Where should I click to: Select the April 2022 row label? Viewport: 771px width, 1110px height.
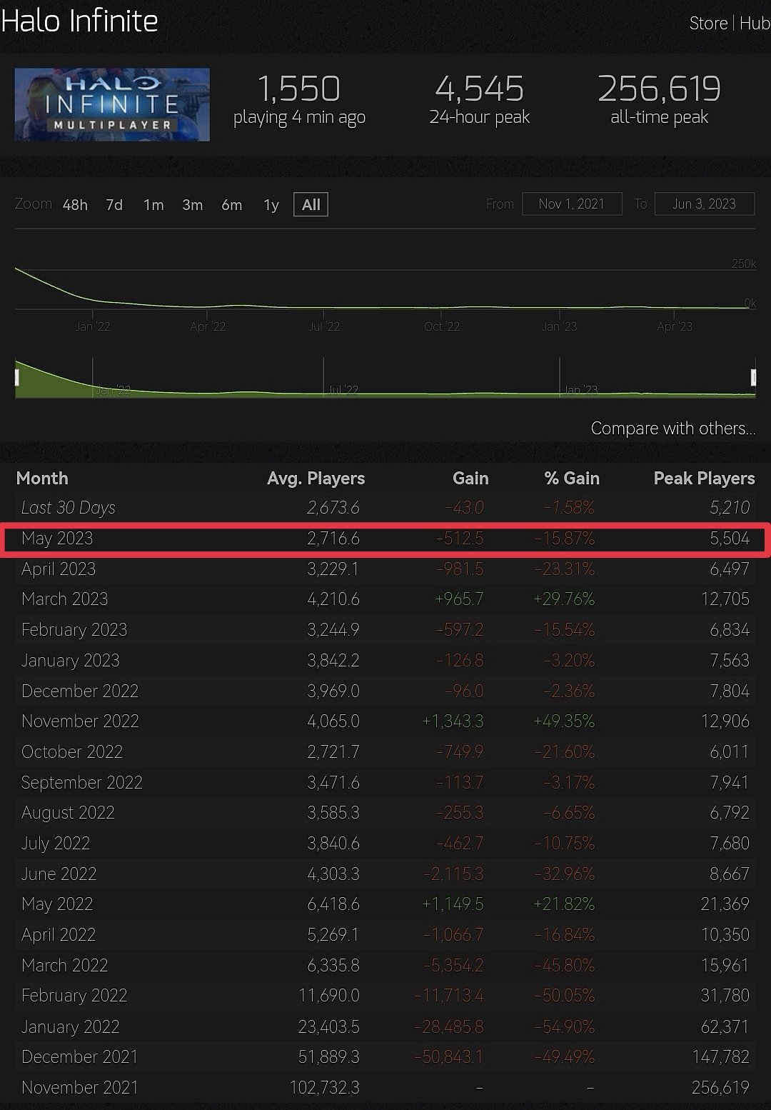[59, 935]
